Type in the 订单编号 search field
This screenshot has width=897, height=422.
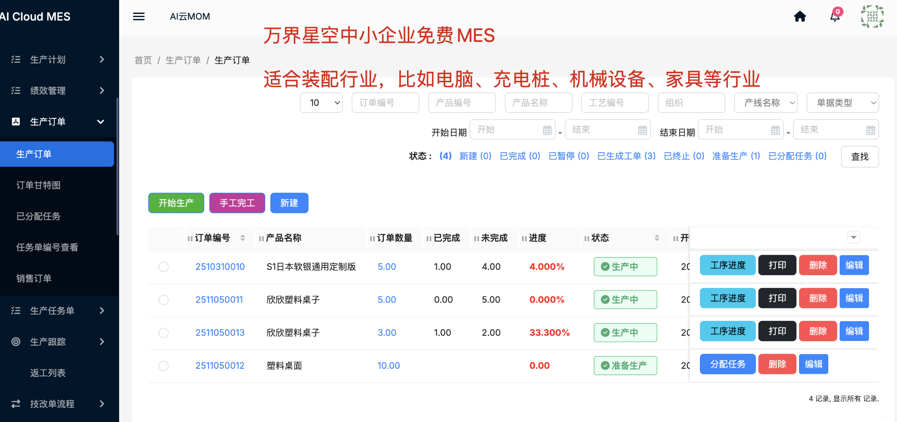click(x=385, y=102)
